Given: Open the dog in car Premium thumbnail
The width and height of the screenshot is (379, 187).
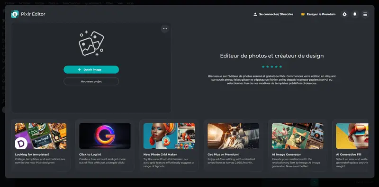Looking at the screenshot, I should (233, 136).
